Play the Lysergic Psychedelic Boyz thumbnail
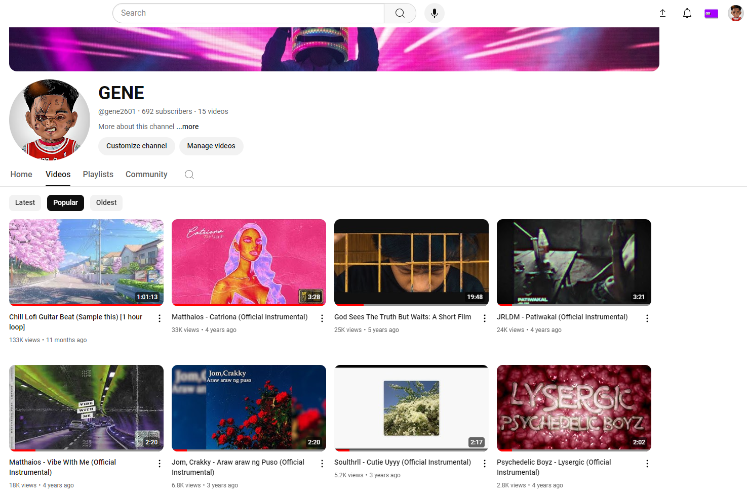The height and width of the screenshot is (496, 747). pyautogui.click(x=574, y=408)
